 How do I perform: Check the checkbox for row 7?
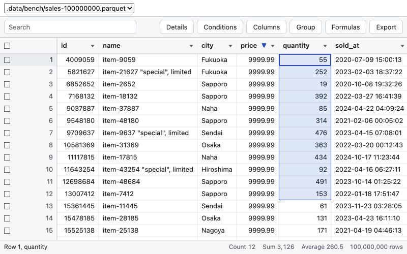point(7,133)
